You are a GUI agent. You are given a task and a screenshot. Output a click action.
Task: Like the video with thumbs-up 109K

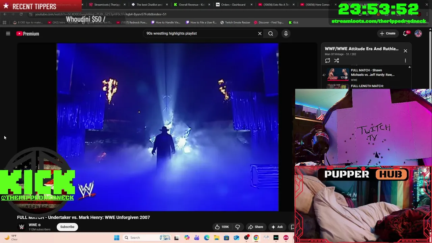point(222,227)
